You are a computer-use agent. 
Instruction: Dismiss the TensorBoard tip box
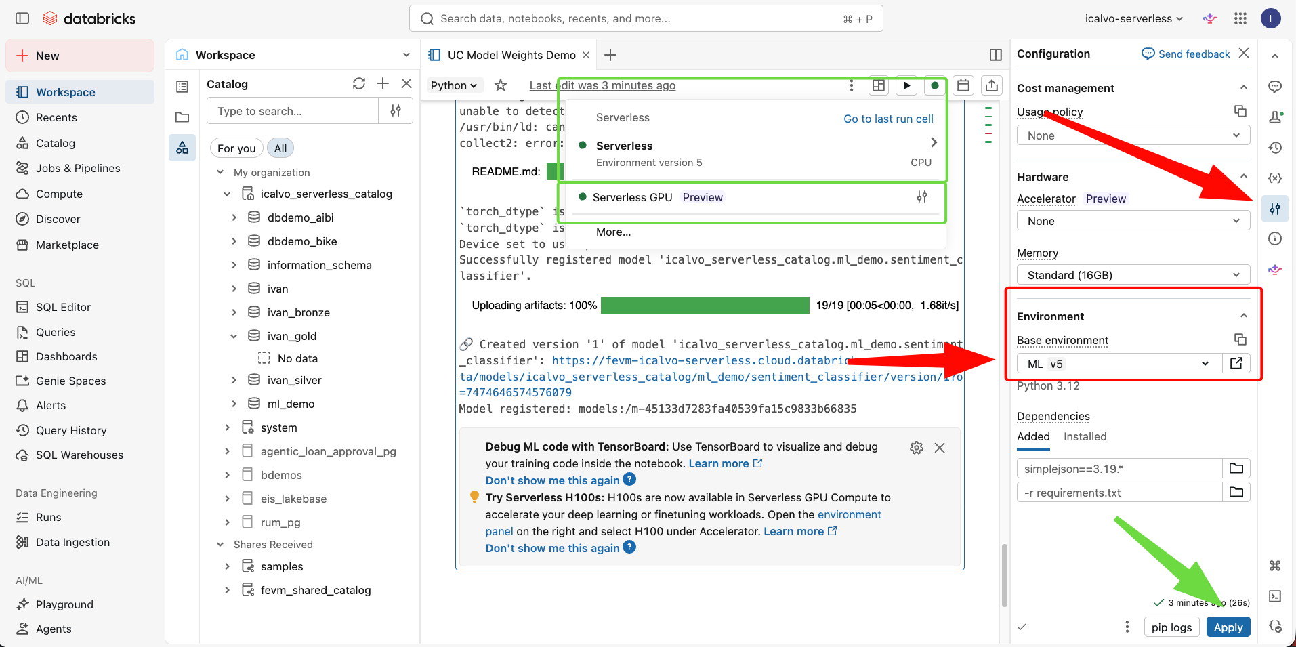coord(940,448)
